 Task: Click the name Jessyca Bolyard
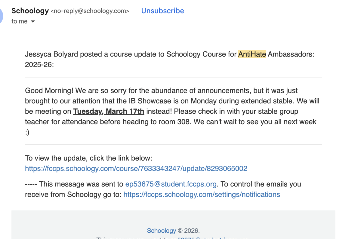51,54
